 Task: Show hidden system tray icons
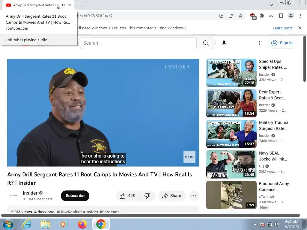click(x=255, y=224)
